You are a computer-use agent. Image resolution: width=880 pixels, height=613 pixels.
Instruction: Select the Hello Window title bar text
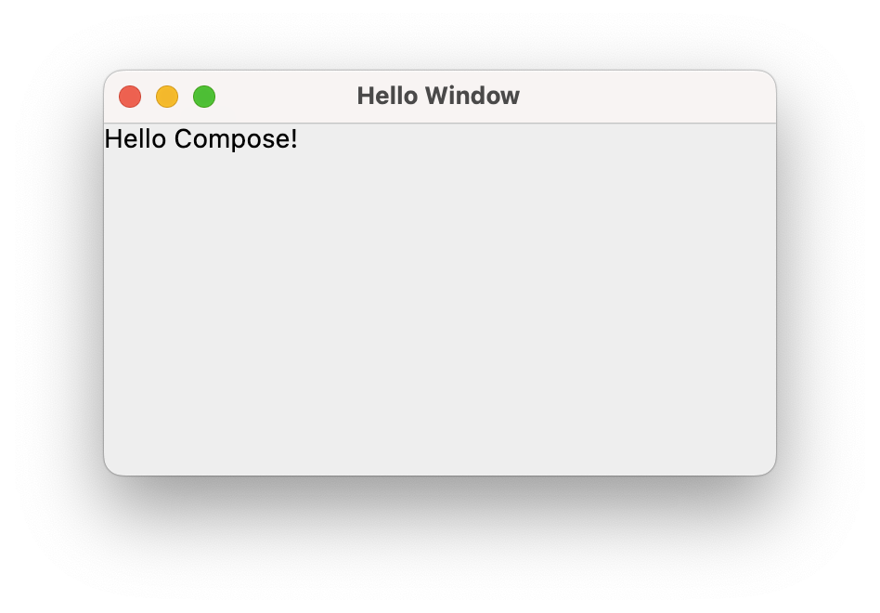click(438, 96)
